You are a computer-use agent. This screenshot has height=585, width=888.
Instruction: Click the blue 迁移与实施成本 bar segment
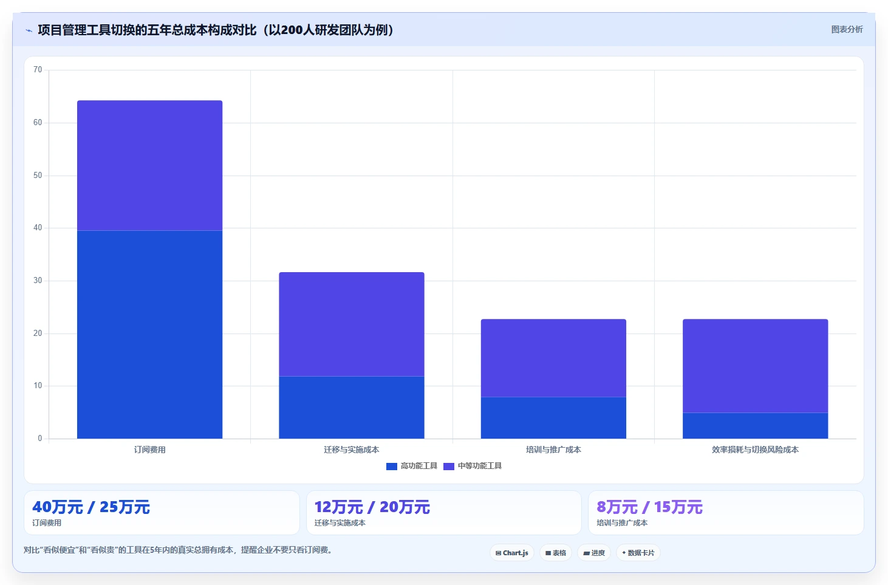click(352, 408)
